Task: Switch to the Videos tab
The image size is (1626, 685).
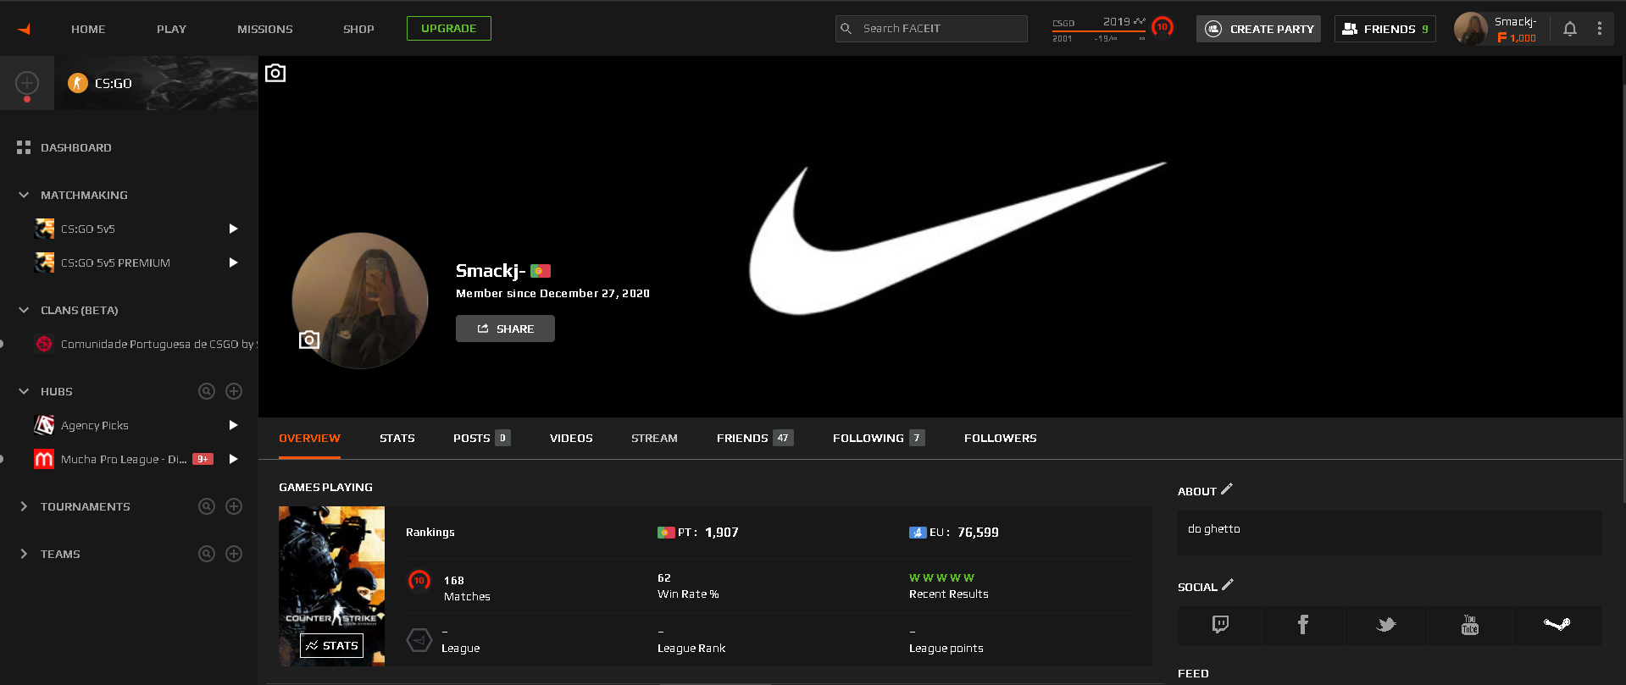Action: click(571, 438)
